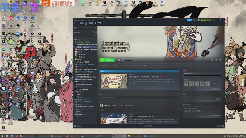
Task: Select Scam Line in library list
Action: tap(85, 92)
